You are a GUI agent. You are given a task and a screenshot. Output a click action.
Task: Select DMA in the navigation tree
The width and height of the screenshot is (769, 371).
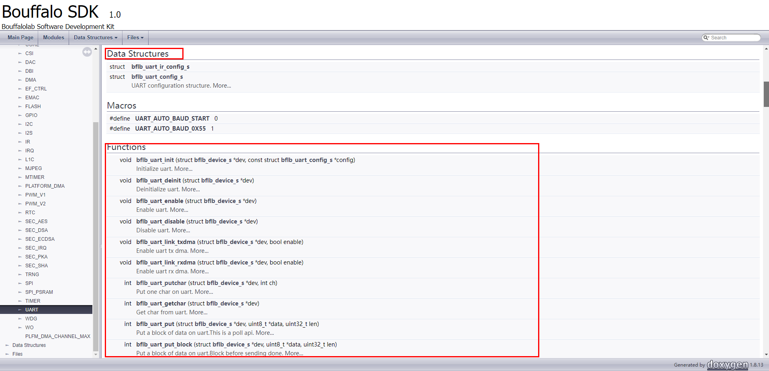click(x=31, y=80)
